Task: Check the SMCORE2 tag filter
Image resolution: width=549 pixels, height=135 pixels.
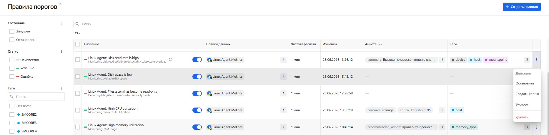Action: pos(12,115)
